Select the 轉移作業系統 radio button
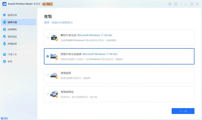202x120 pixels. pos(48,37)
